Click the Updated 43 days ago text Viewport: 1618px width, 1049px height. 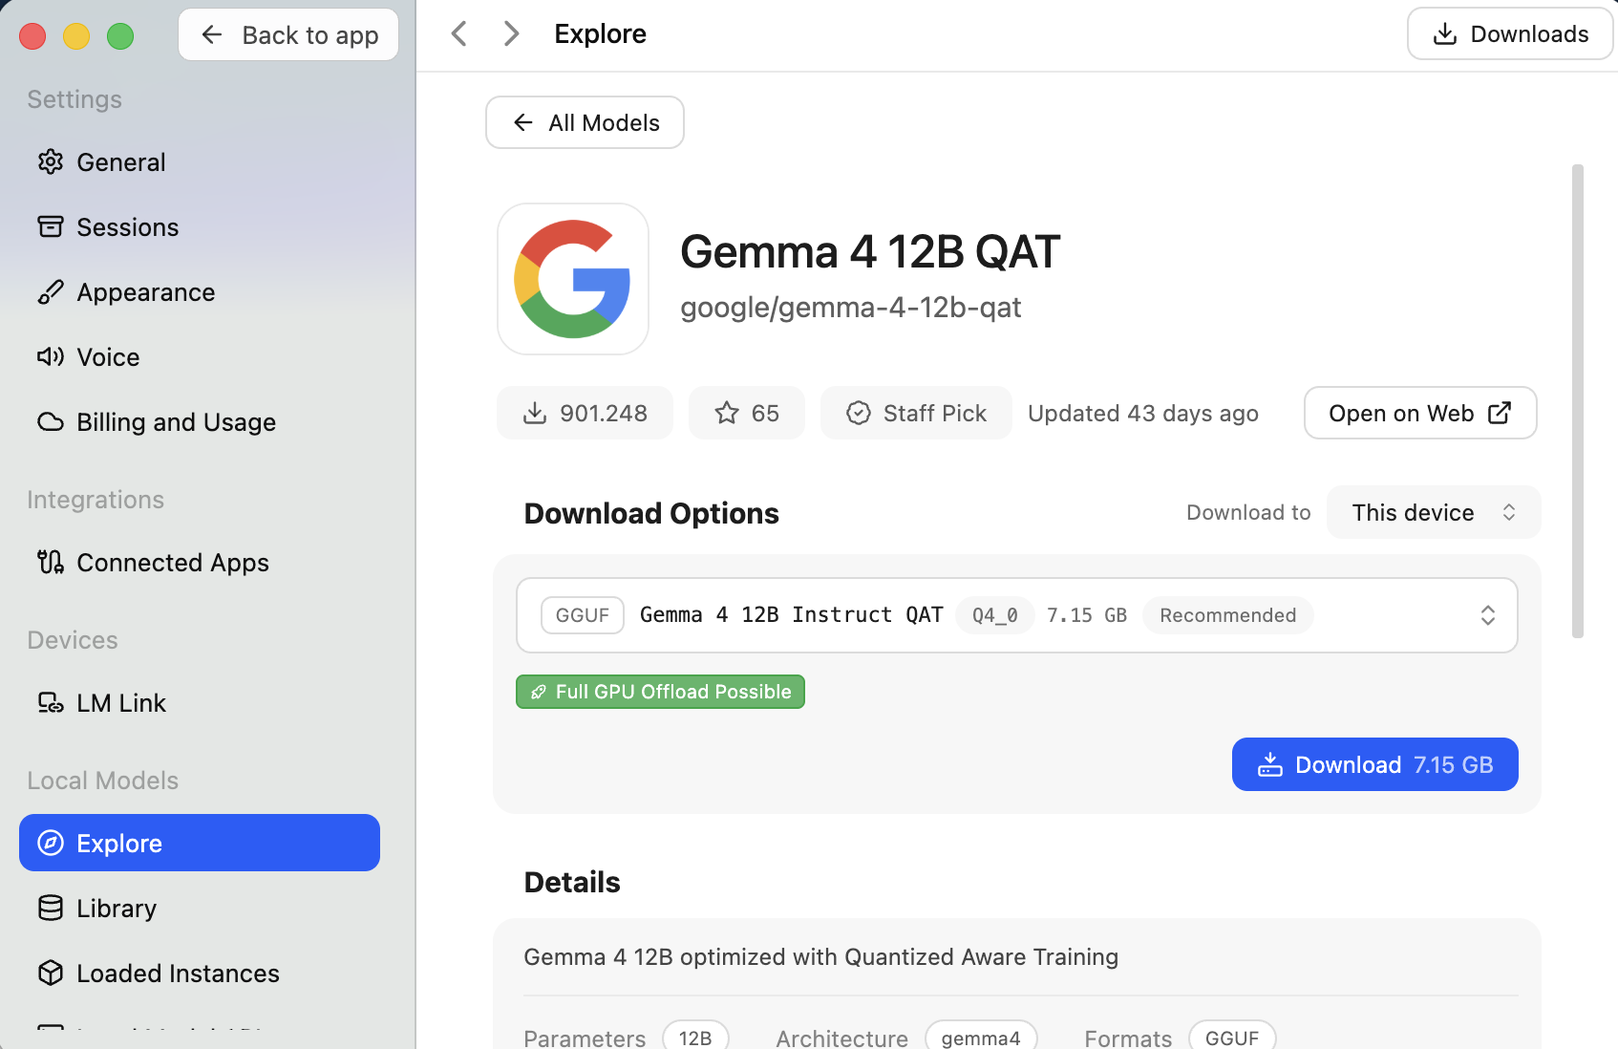pyautogui.click(x=1143, y=414)
